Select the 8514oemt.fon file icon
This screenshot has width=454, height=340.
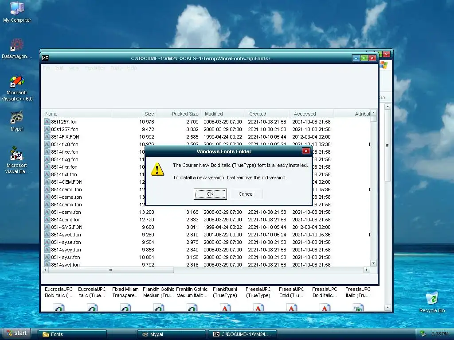(47, 220)
